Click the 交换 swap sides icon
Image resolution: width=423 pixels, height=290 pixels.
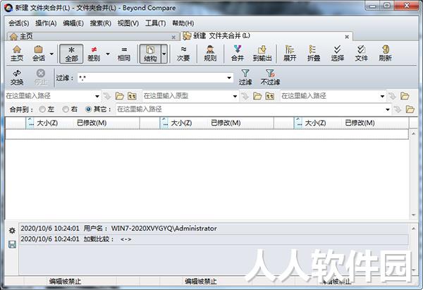click(17, 77)
